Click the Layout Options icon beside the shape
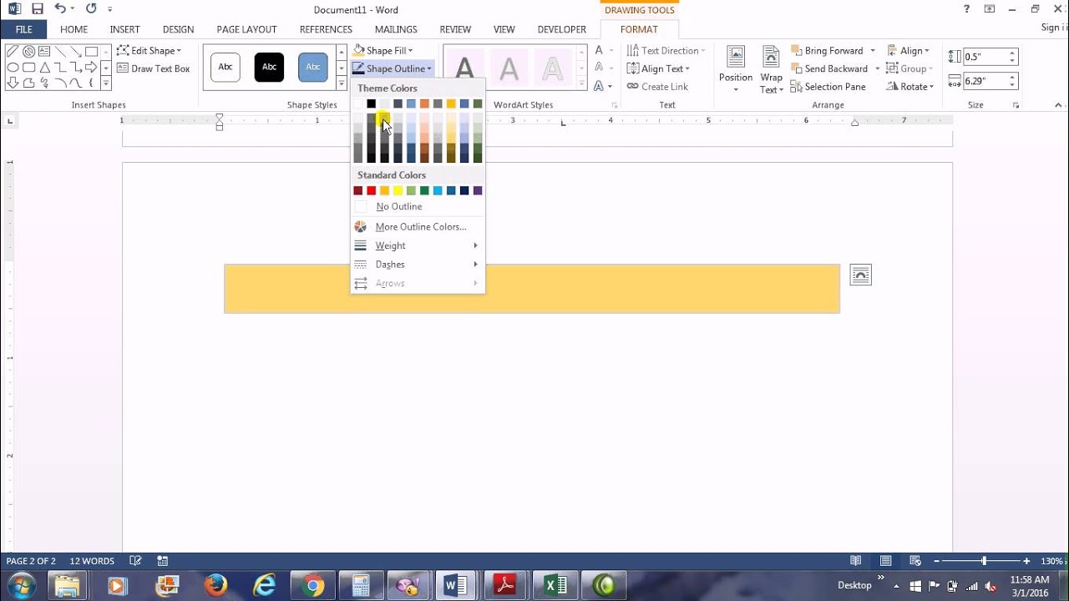 coord(860,275)
